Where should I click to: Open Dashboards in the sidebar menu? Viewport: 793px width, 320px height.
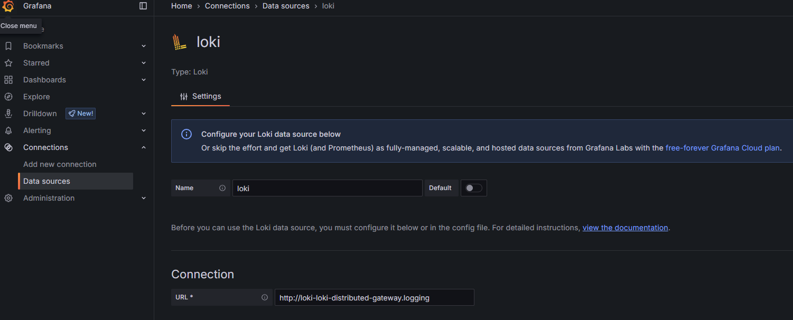44,80
